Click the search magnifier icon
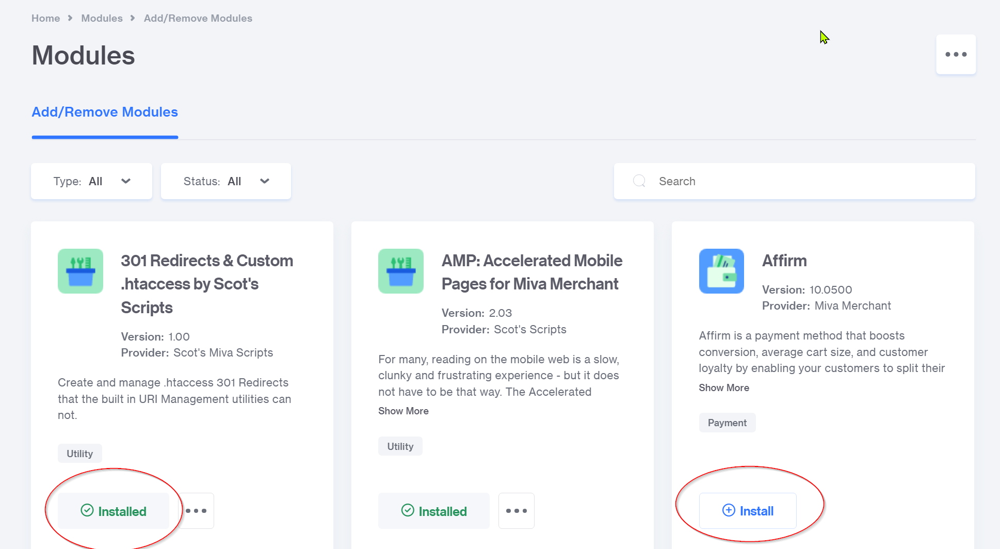 coord(639,181)
